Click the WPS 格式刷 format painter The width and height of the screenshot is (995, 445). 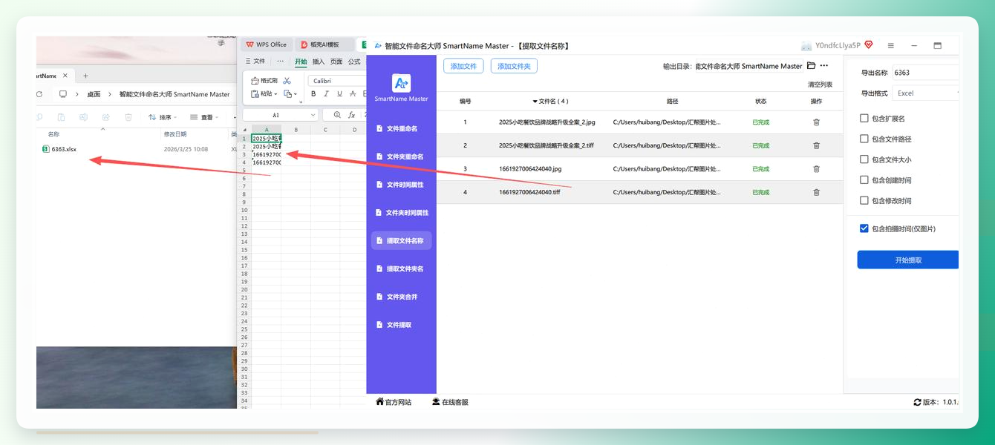tap(264, 81)
